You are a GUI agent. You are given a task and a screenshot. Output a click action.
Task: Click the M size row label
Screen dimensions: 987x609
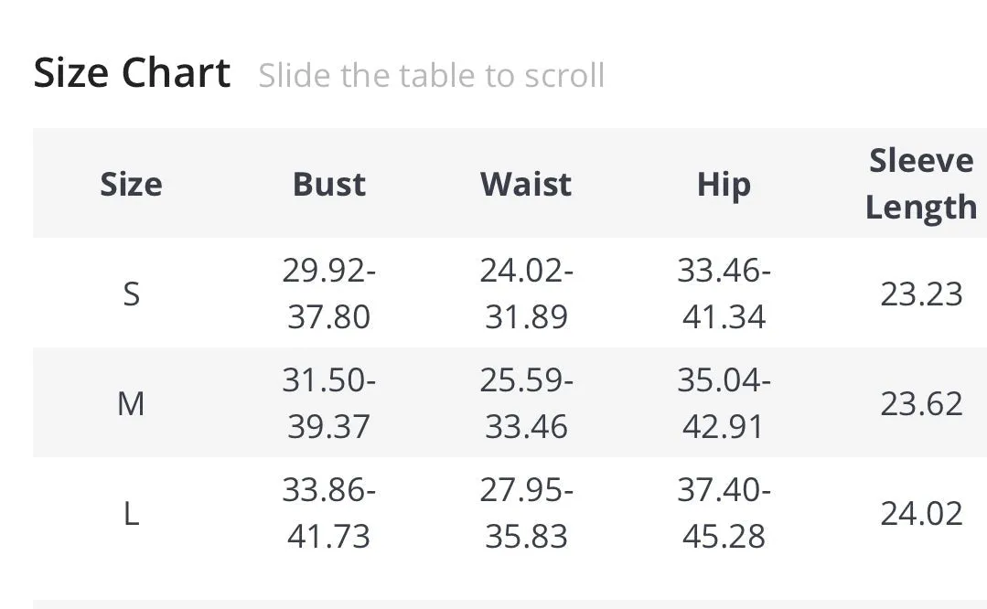click(x=131, y=403)
